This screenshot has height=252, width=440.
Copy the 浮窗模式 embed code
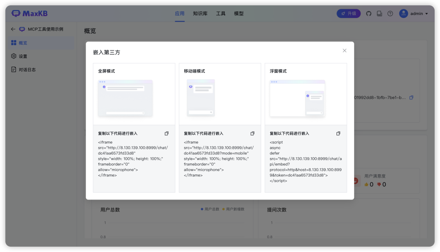pos(338,134)
